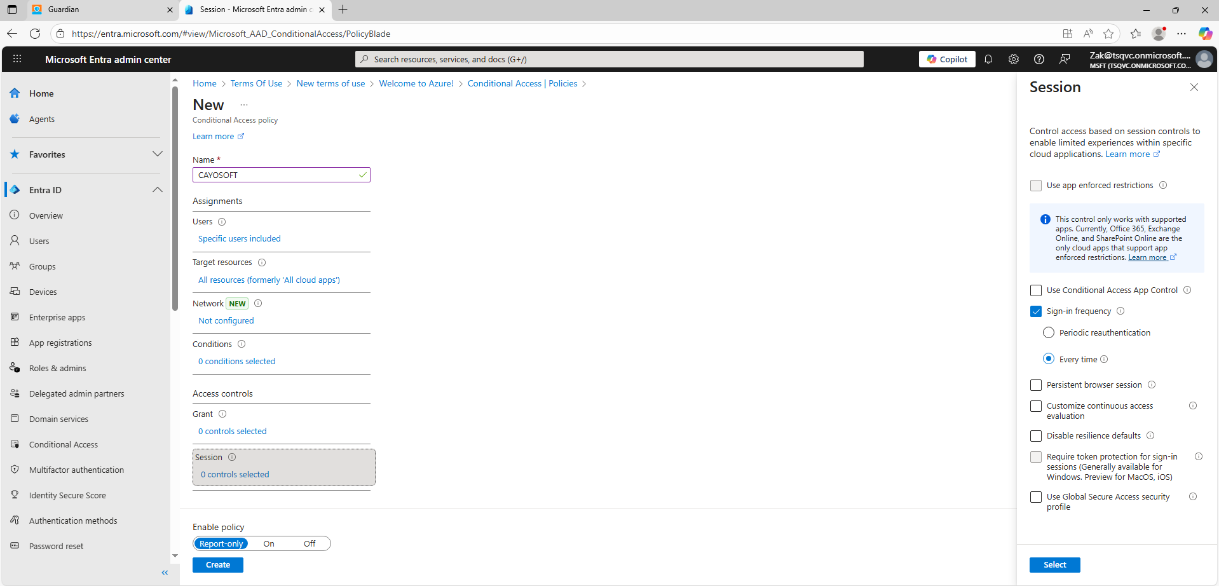Screen dimensions: 1219x586
Task: Uncheck the Sign-in frequency checkbox
Action: [1036, 311]
